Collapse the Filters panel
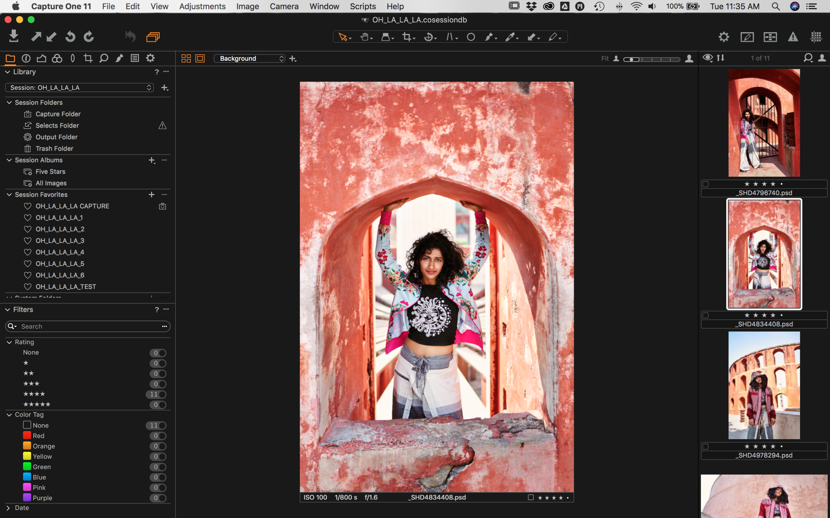The width and height of the screenshot is (830, 518). 8,310
